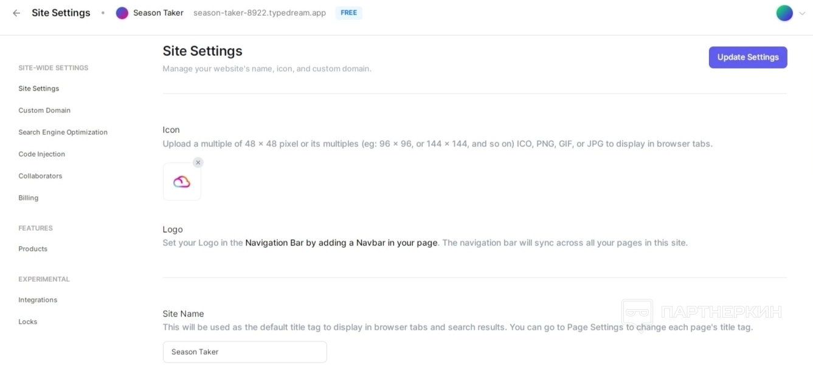Open the user profile avatar

[784, 13]
